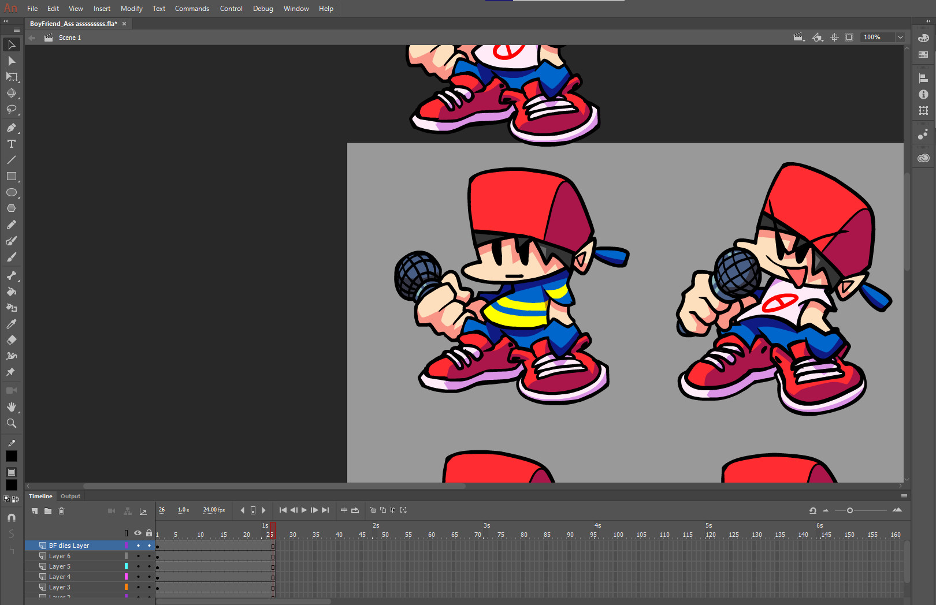
Task: Create a new layer in timeline
Action: 35,511
